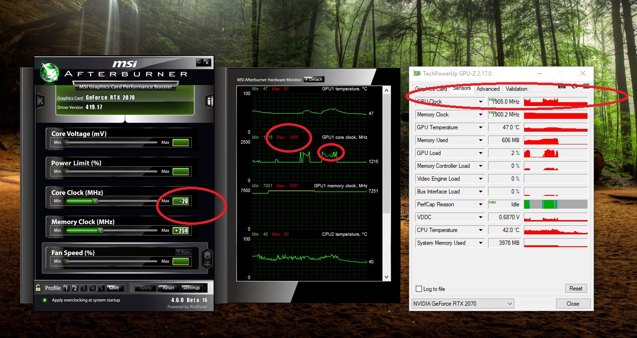This screenshot has height=338, width=637.
Task: Open the NVIDIA GeForce RTX 2070 selector
Action: coord(462,304)
